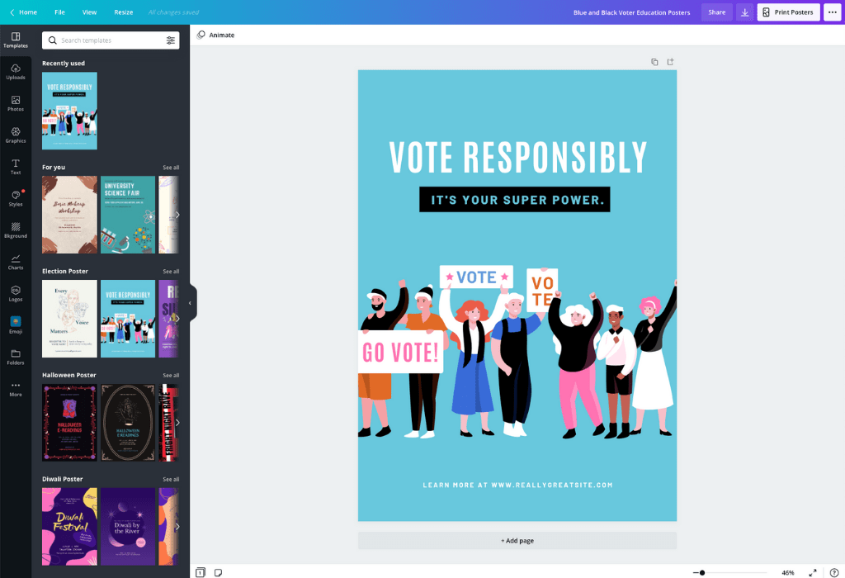Viewport: 845px width, 578px height.
Task: Click the download icon in header
Action: 744,12
